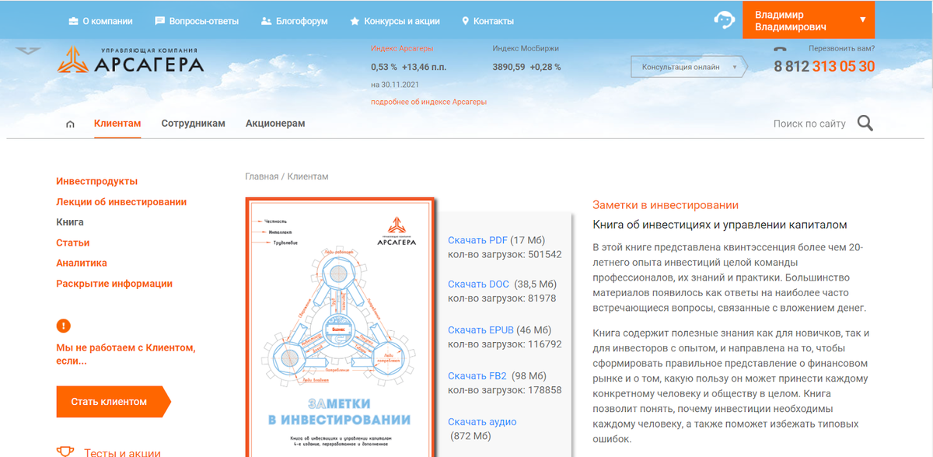Open Инвестпродукты in sidebar
This screenshot has width=933, height=457.
coord(96,181)
